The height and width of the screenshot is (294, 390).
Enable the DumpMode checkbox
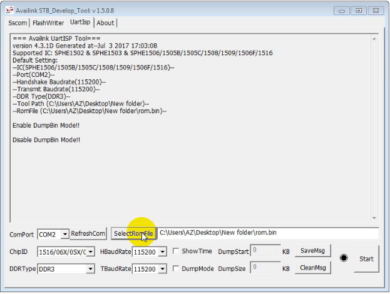click(176, 268)
